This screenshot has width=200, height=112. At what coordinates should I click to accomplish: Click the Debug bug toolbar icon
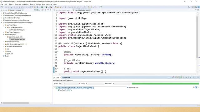click(x=37, y=7)
